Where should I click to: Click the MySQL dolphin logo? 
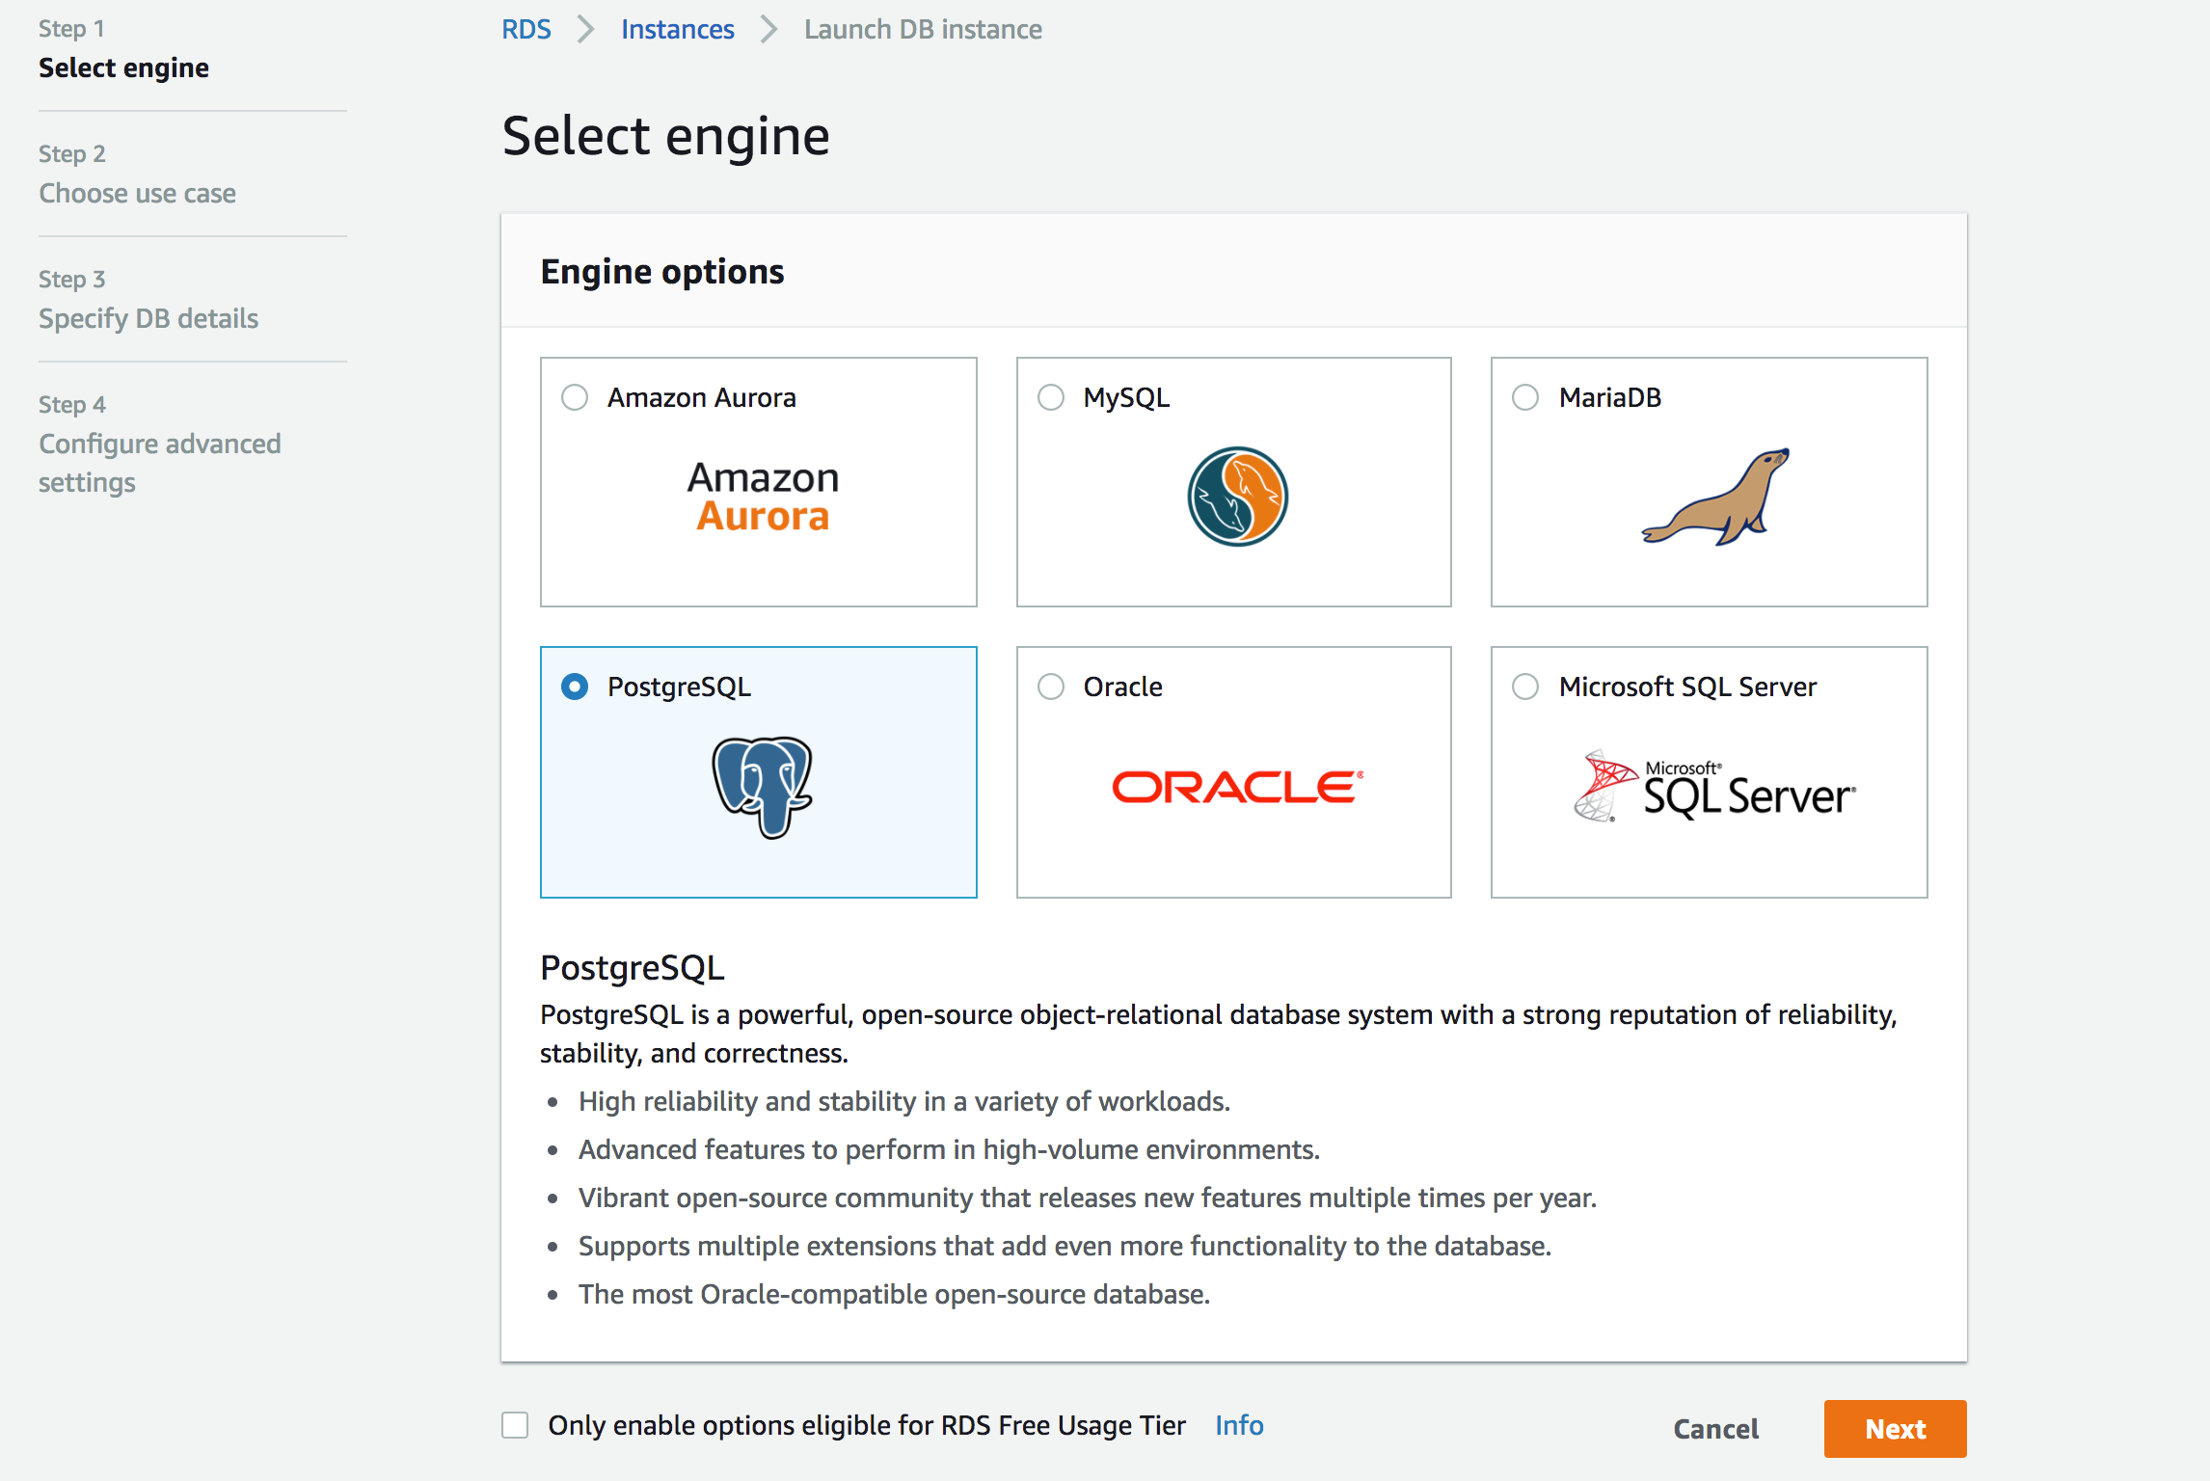pyautogui.click(x=1237, y=497)
